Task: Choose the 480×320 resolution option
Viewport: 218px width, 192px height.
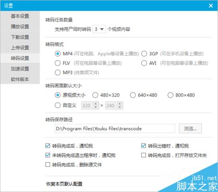Action: point(95,95)
